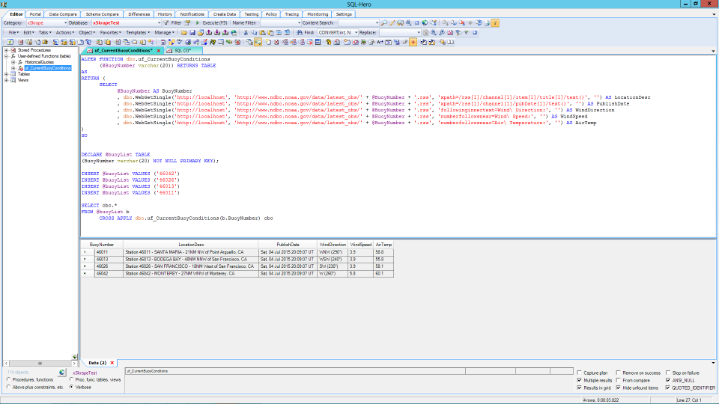
Task: Open the Actions menu
Action: (64, 32)
